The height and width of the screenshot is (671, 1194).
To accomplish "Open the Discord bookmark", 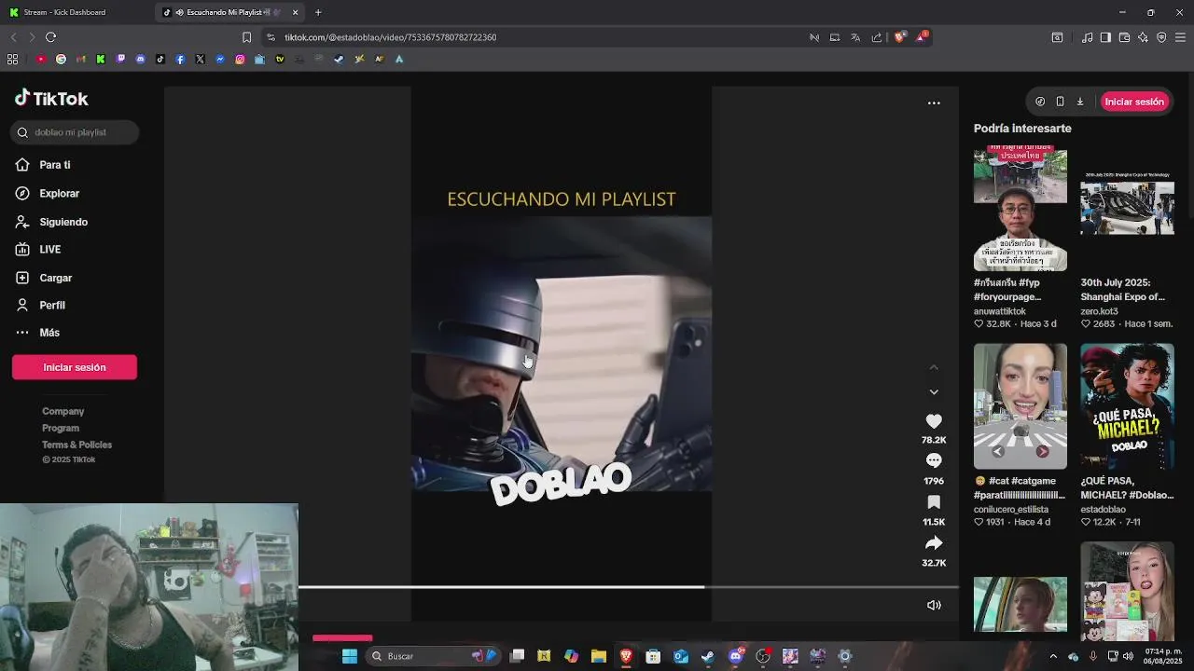I will point(141,59).
